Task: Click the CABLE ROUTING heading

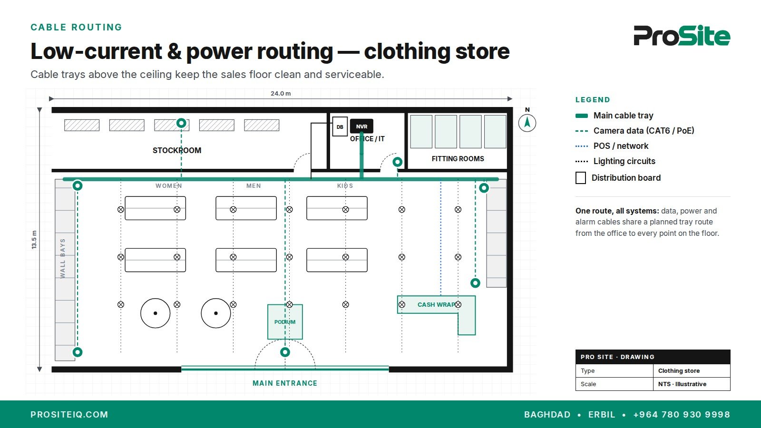Action: (76, 28)
